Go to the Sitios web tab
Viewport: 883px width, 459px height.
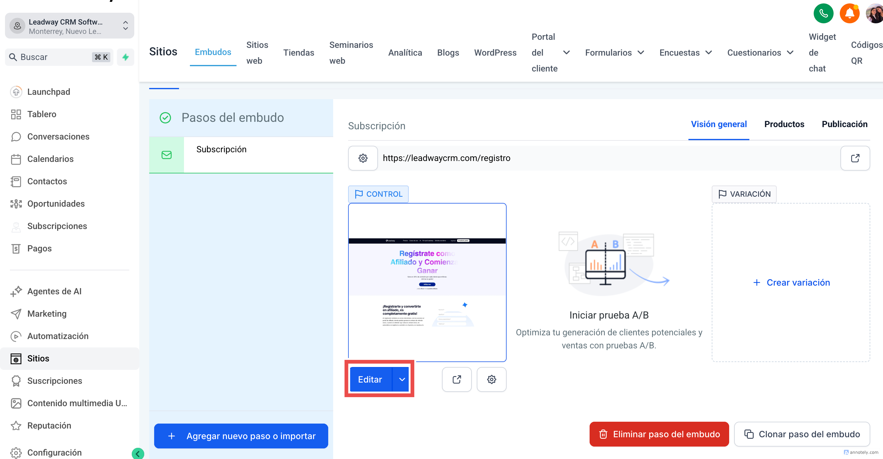coord(257,53)
